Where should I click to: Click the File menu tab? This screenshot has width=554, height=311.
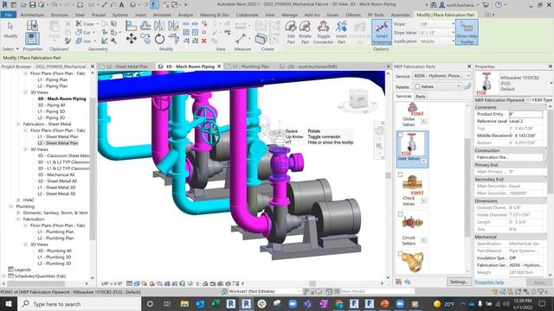click(x=8, y=15)
